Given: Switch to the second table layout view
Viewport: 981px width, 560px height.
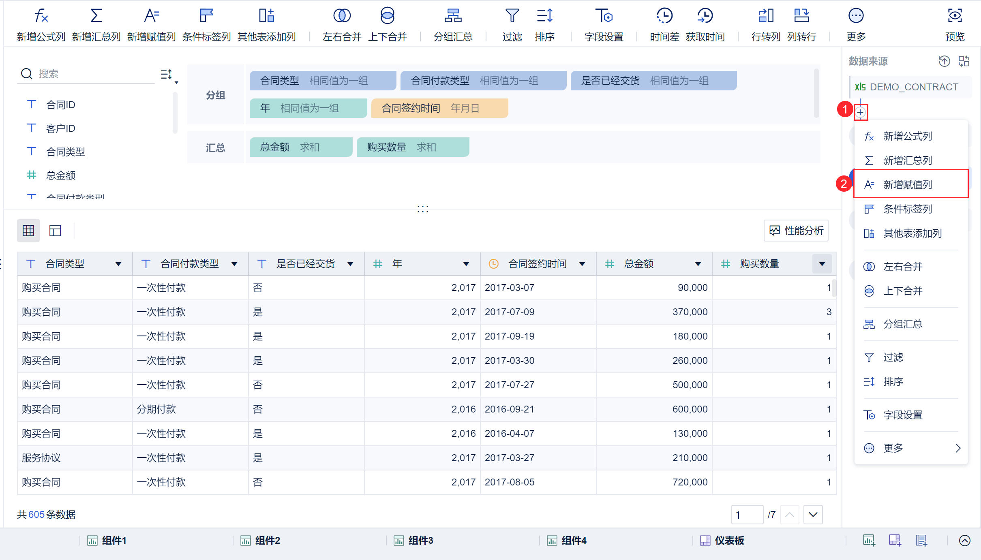Looking at the screenshot, I should [55, 231].
